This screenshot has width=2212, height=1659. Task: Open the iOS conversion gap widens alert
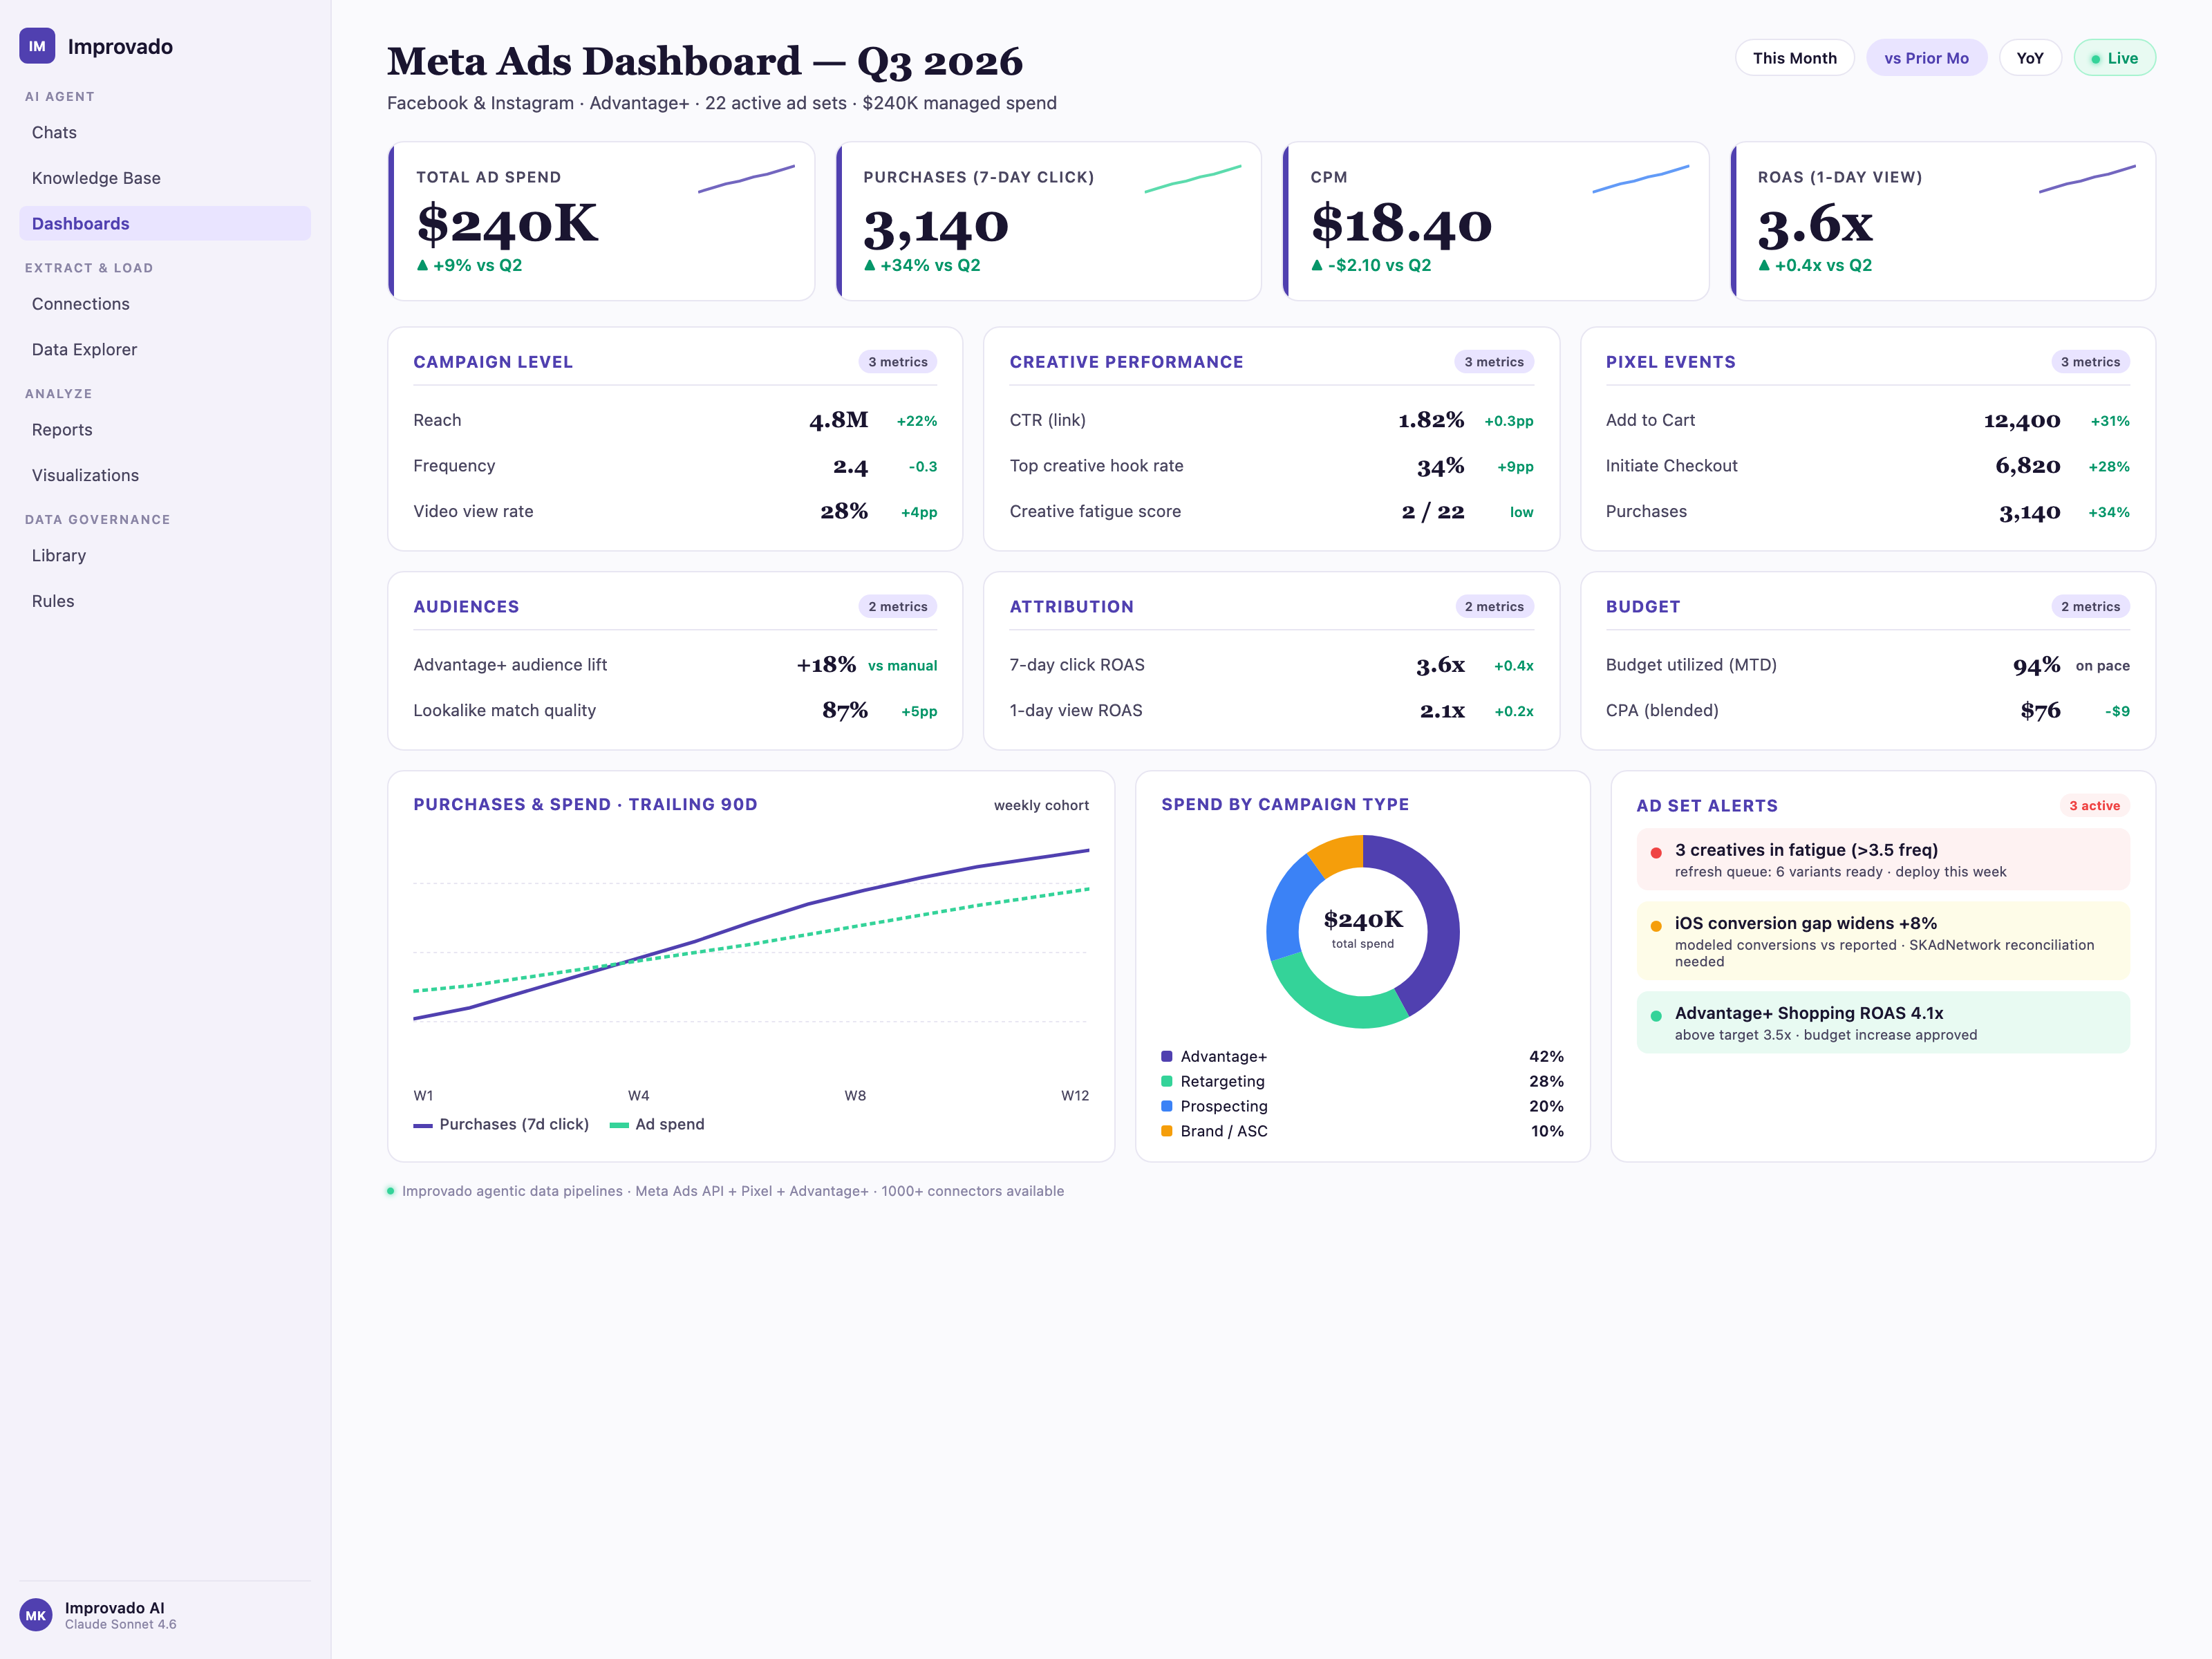1883,941
